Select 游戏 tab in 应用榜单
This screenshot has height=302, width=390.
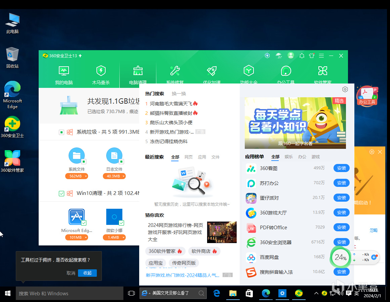pos(316,157)
